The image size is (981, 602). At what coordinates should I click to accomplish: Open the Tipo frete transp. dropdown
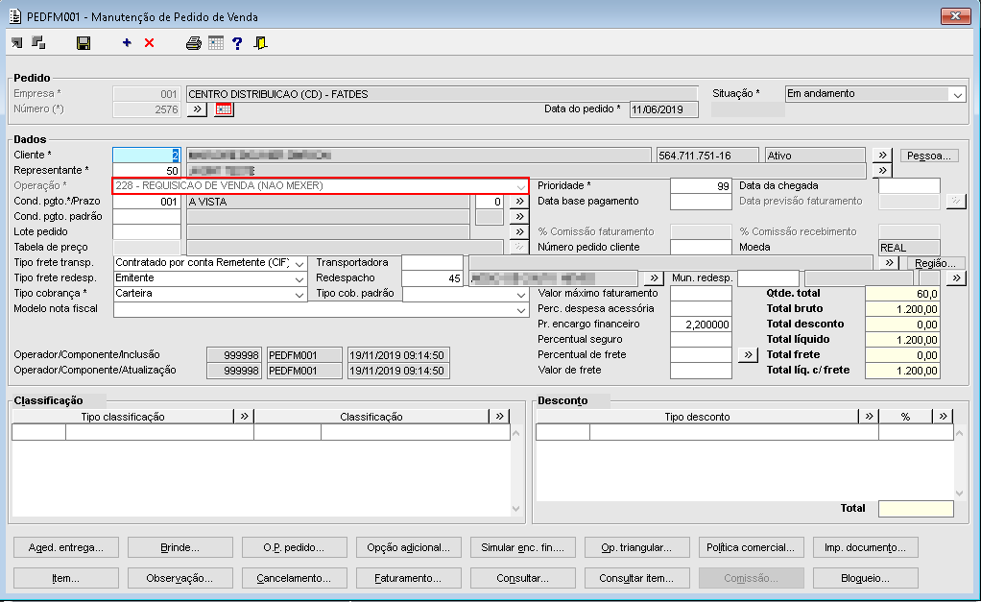coord(299,263)
